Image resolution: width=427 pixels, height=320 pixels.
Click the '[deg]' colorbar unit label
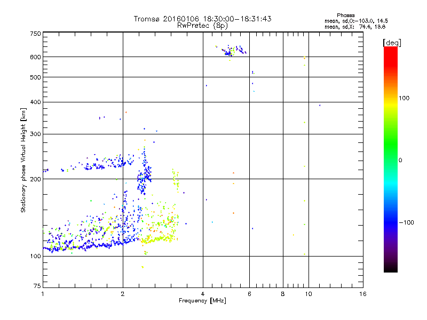tap(392, 43)
